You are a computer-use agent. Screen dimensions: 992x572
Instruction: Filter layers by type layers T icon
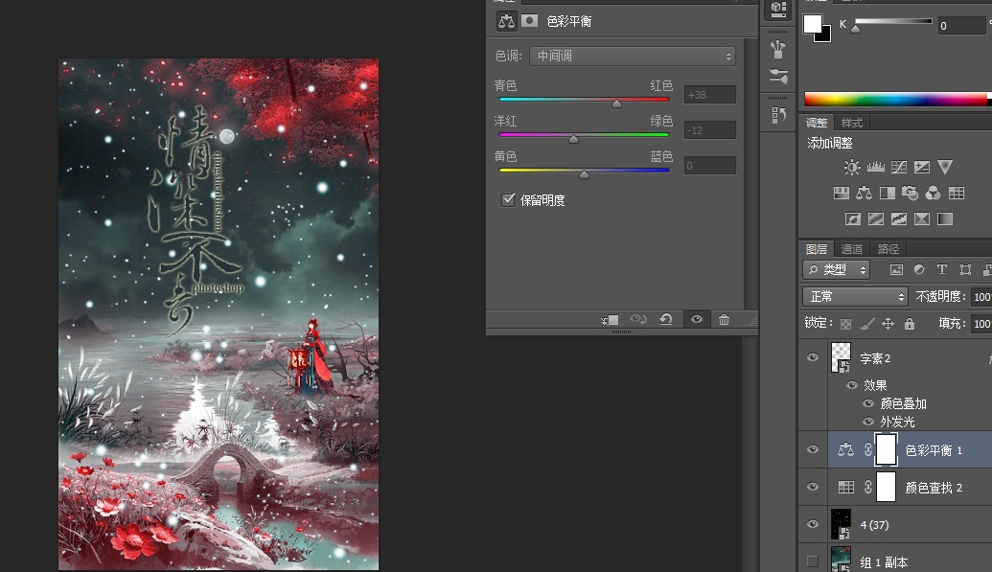942,269
